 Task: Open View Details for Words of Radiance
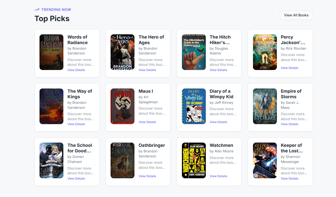(x=76, y=70)
